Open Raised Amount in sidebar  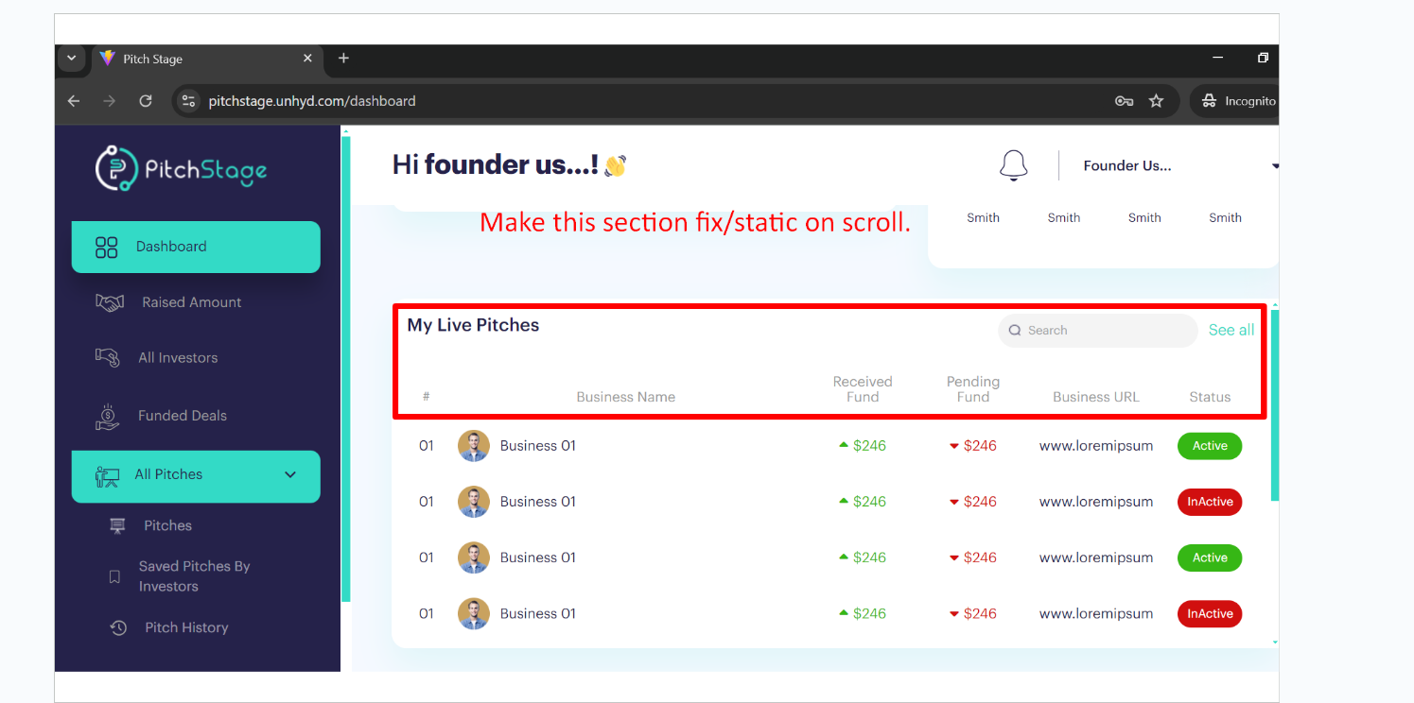[192, 302]
